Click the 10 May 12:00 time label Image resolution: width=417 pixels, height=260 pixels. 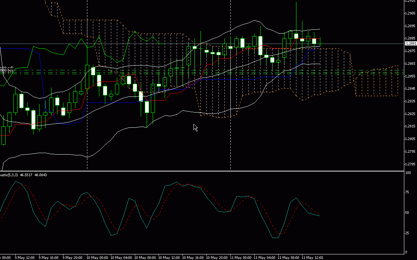click(169, 258)
